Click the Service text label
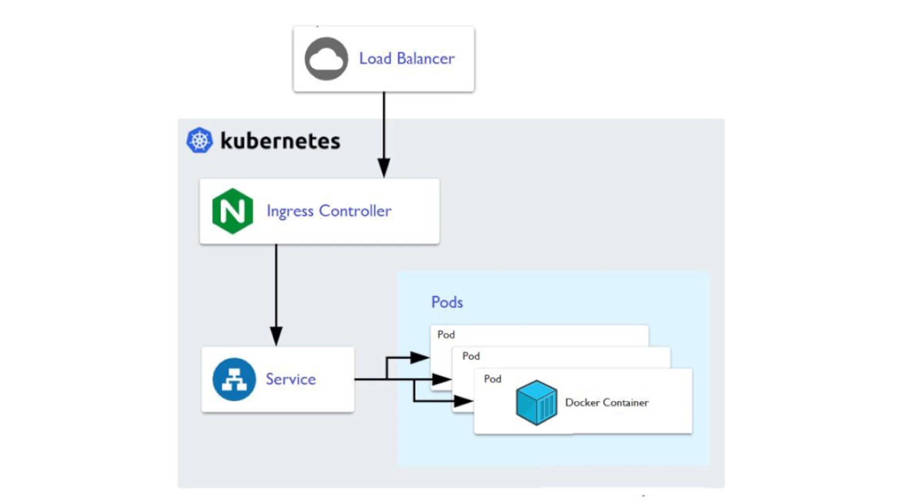The height and width of the screenshot is (504, 897). pyautogui.click(x=290, y=379)
